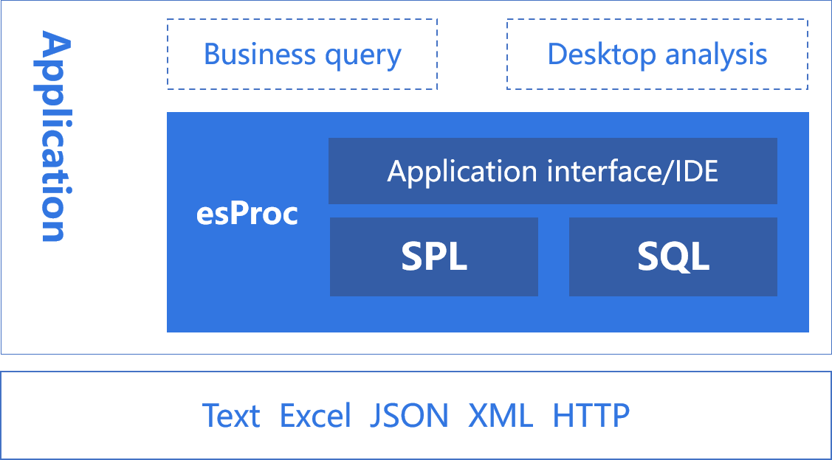Click the SQL block
832x460 pixels.
click(x=673, y=257)
